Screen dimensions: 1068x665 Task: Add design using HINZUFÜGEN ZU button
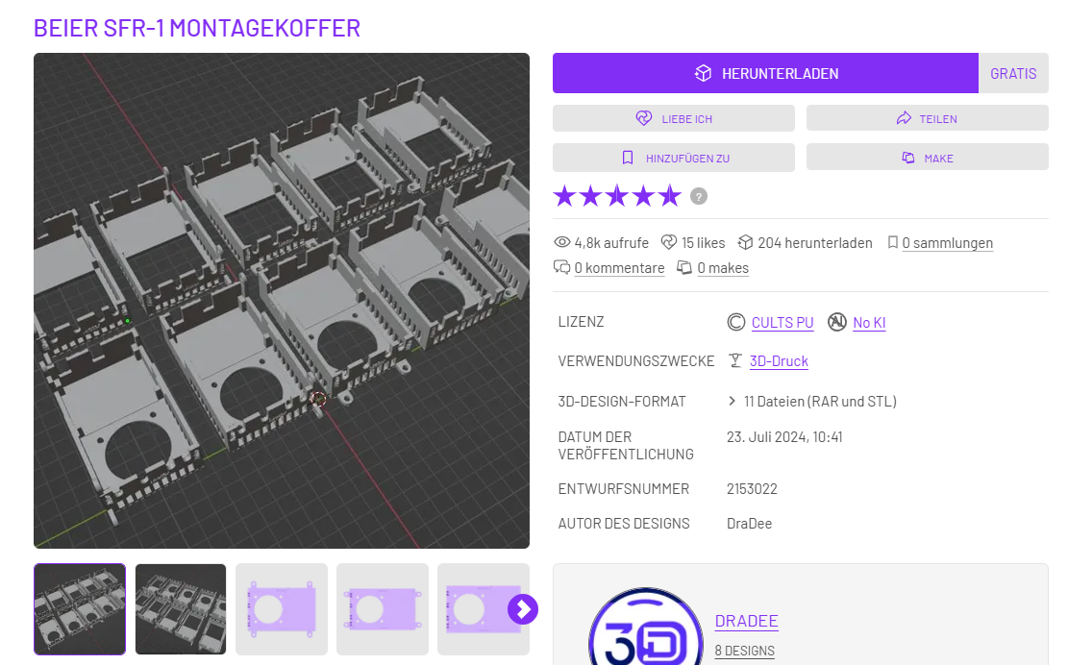click(x=673, y=158)
